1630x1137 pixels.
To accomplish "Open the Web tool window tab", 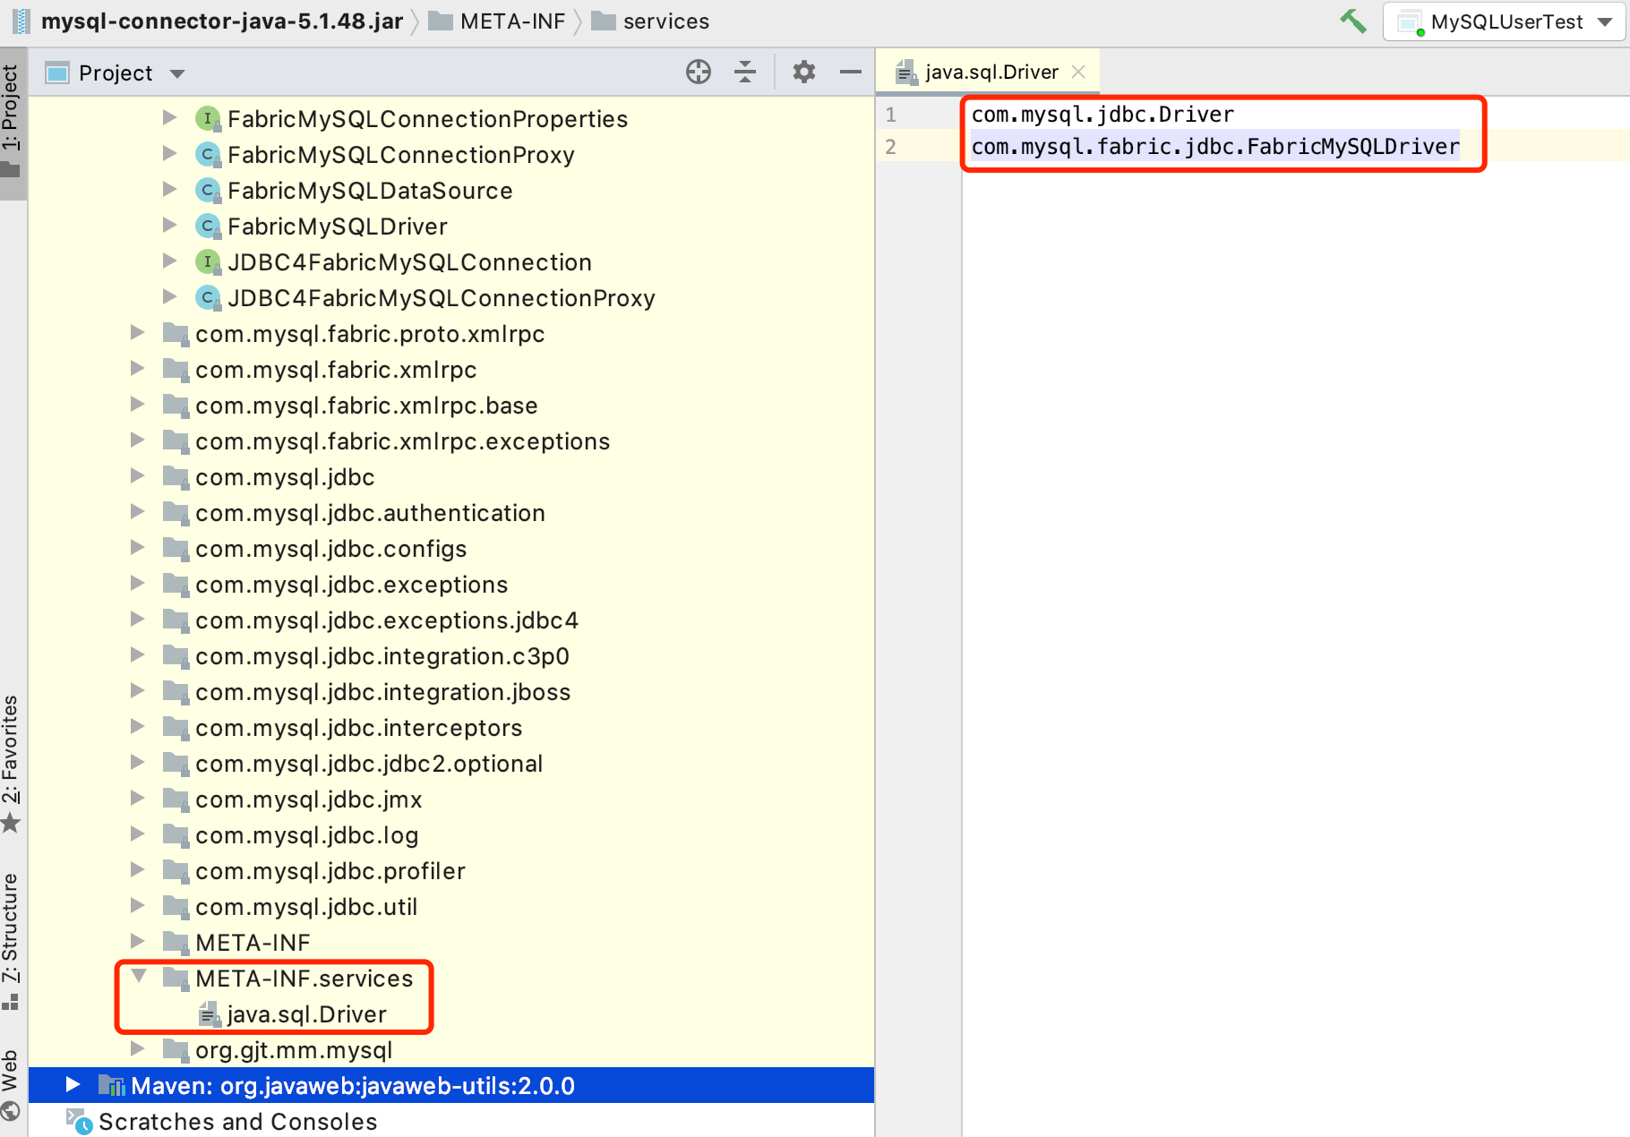I will click(11, 1084).
